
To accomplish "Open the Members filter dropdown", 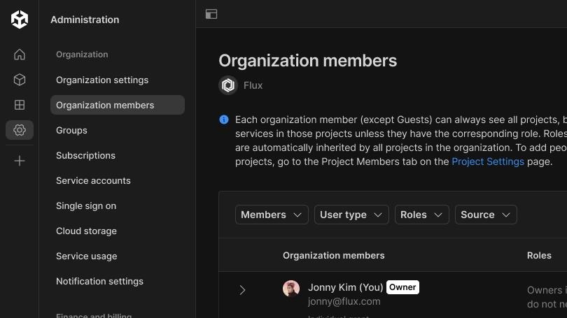I will tap(272, 215).
